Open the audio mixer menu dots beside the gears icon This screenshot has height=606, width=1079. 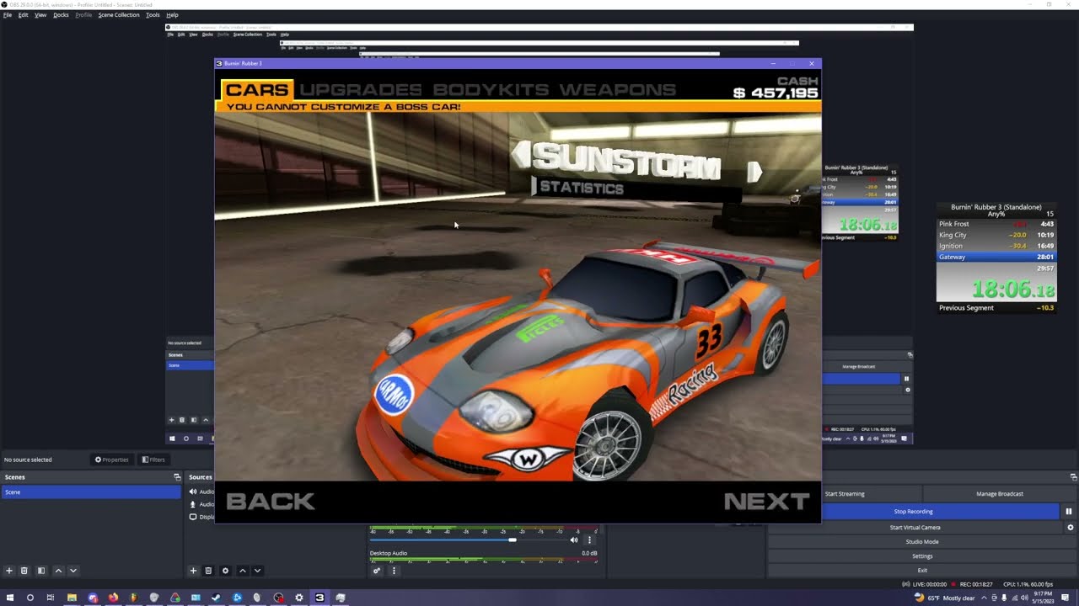click(394, 571)
